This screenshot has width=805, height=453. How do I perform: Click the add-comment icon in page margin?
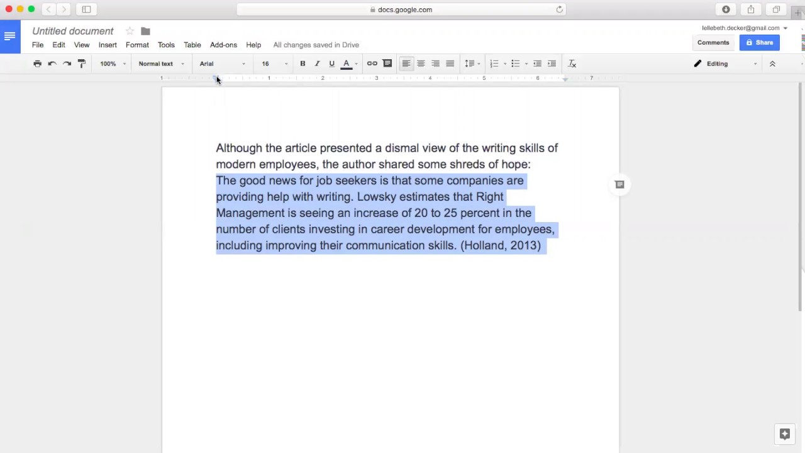[619, 184]
